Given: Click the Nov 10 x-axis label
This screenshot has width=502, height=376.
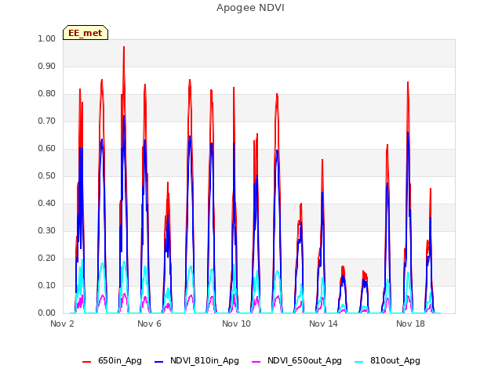Looking at the screenshot, I should point(236,324).
